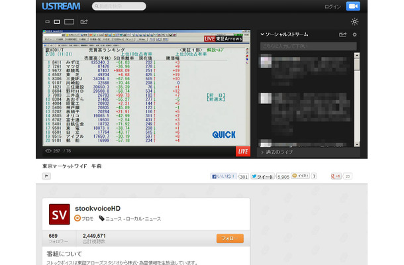The width and height of the screenshot is (404, 265).
Task: Expand the 過去のライブ section
Action: click(x=309, y=152)
